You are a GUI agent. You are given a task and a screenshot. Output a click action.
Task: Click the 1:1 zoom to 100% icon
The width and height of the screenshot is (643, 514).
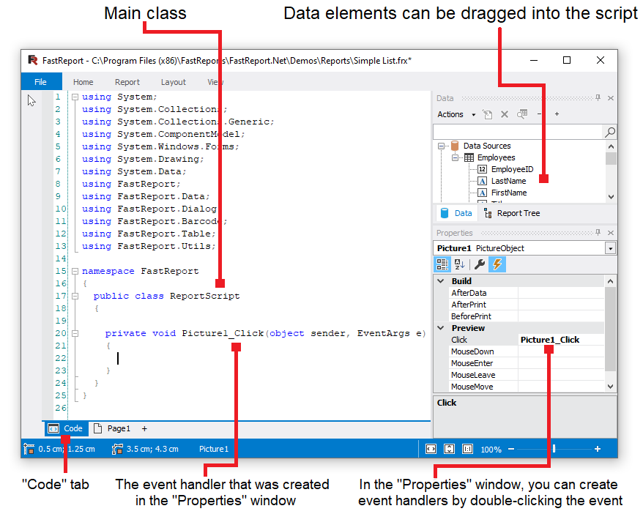click(467, 449)
